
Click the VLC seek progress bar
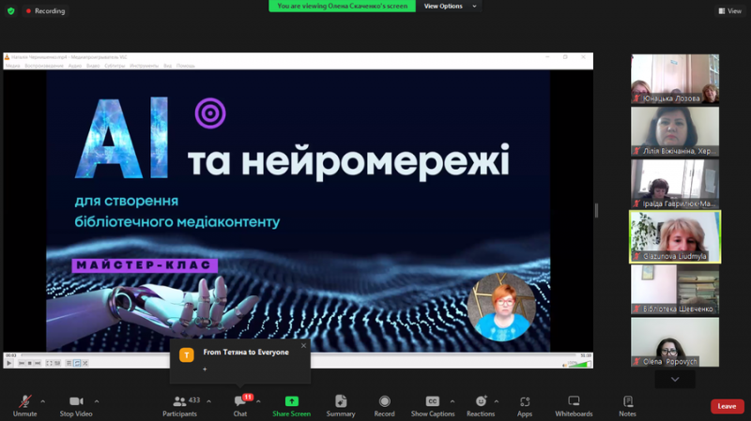coord(298,355)
